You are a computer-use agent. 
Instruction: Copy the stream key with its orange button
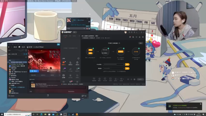click(x=127, y=69)
